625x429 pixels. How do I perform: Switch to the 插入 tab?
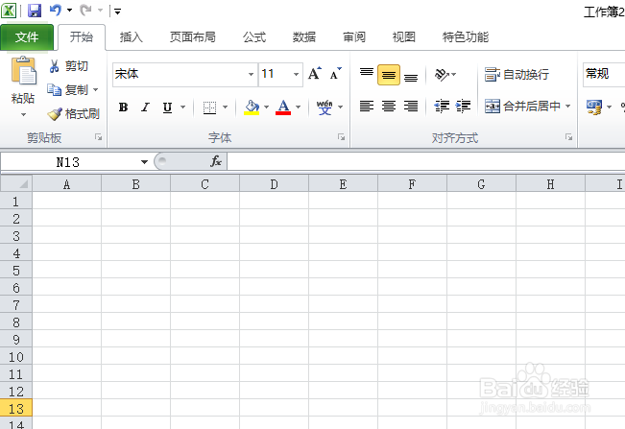(132, 37)
